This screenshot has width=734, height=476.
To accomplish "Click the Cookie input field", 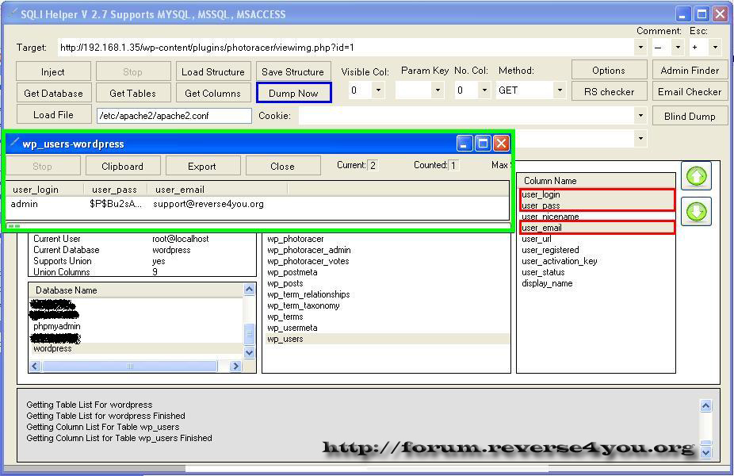I will coord(467,115).
